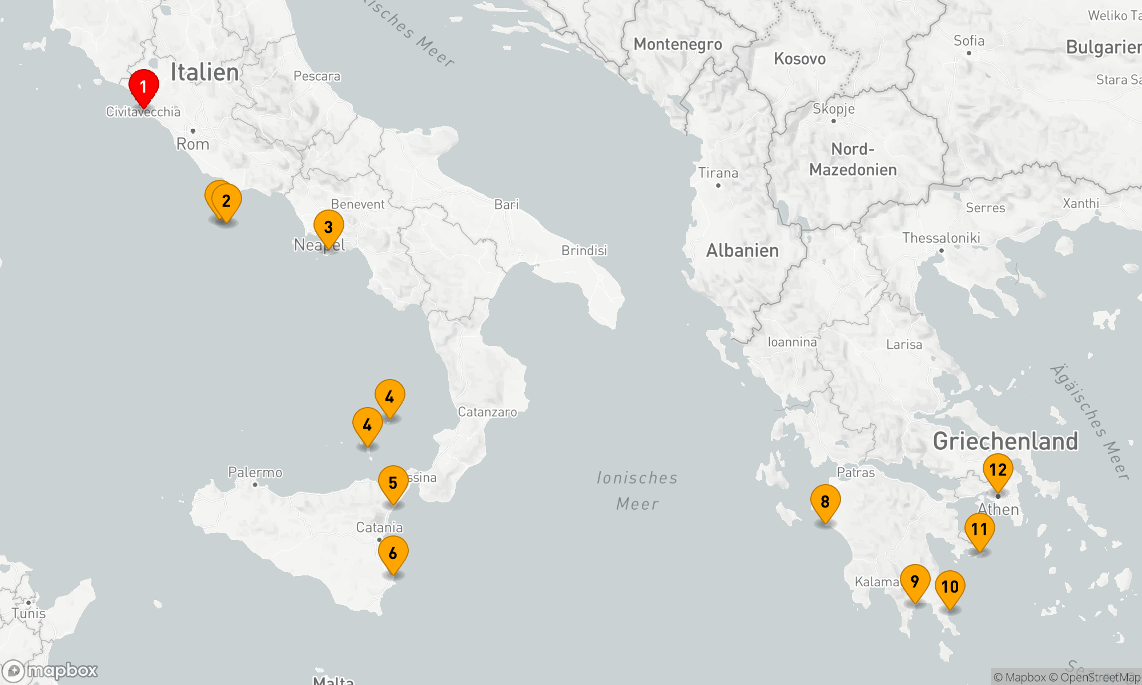The width and height of the screenshot is (1142, 685).
Task: Click marker 12 above Athen
Action: pyautogui.click(x=998, y=470)
